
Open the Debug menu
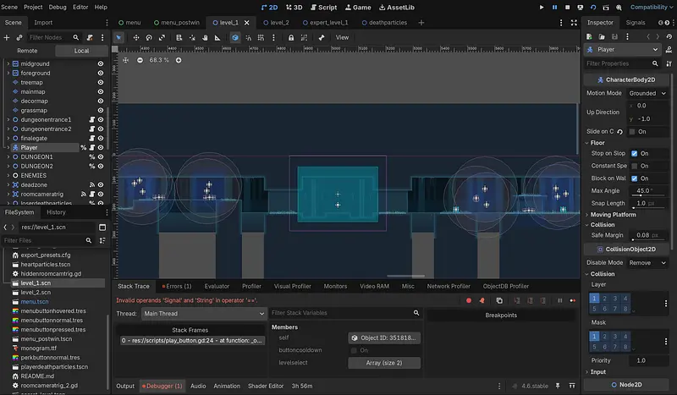tap(58, 7)
